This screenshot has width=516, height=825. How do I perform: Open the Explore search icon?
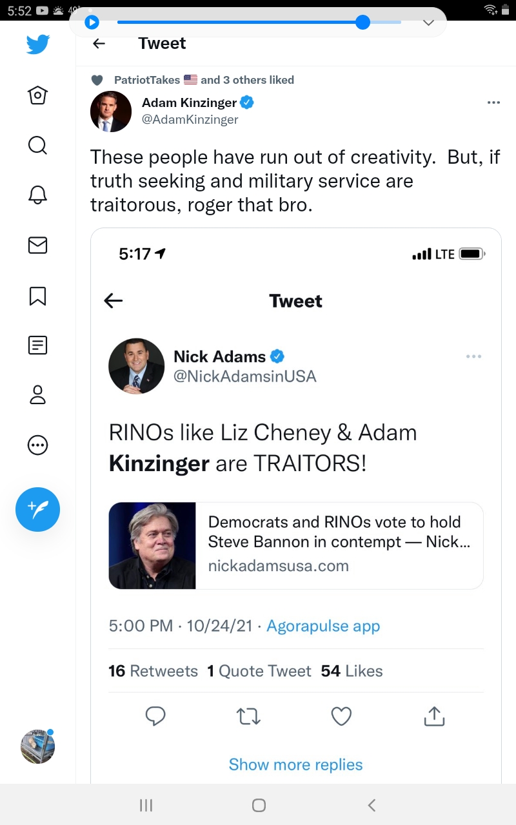(x=37, y=145)
